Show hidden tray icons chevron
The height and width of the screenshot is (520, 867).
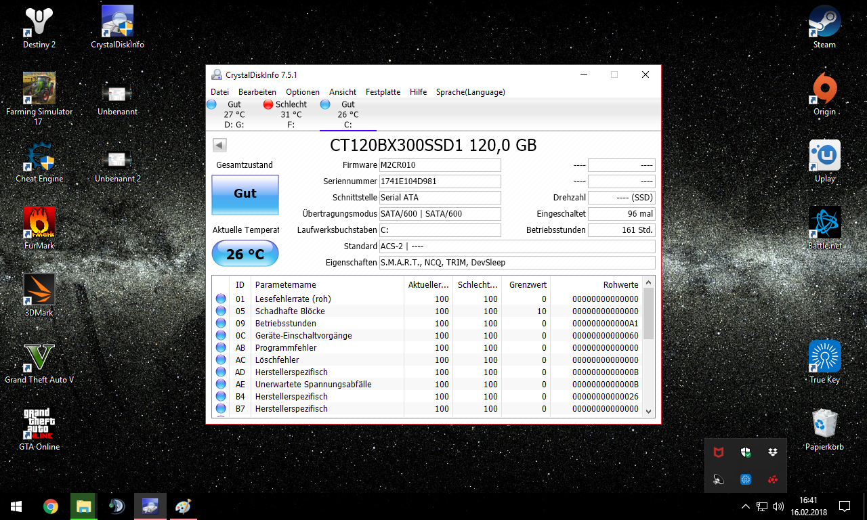tap(746, 506)
